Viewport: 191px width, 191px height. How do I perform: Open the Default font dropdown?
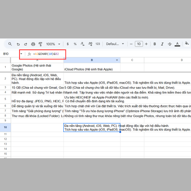[x=115, y=44]
